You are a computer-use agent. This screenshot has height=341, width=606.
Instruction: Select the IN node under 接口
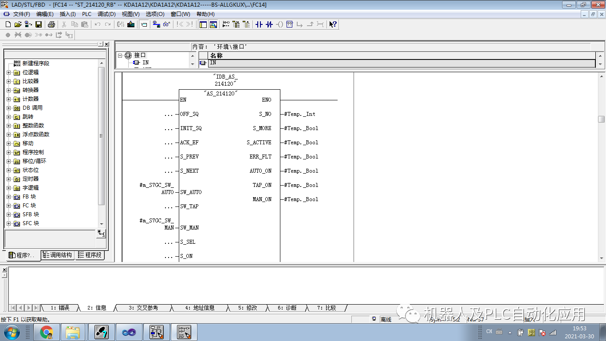[x=146, y=63]
